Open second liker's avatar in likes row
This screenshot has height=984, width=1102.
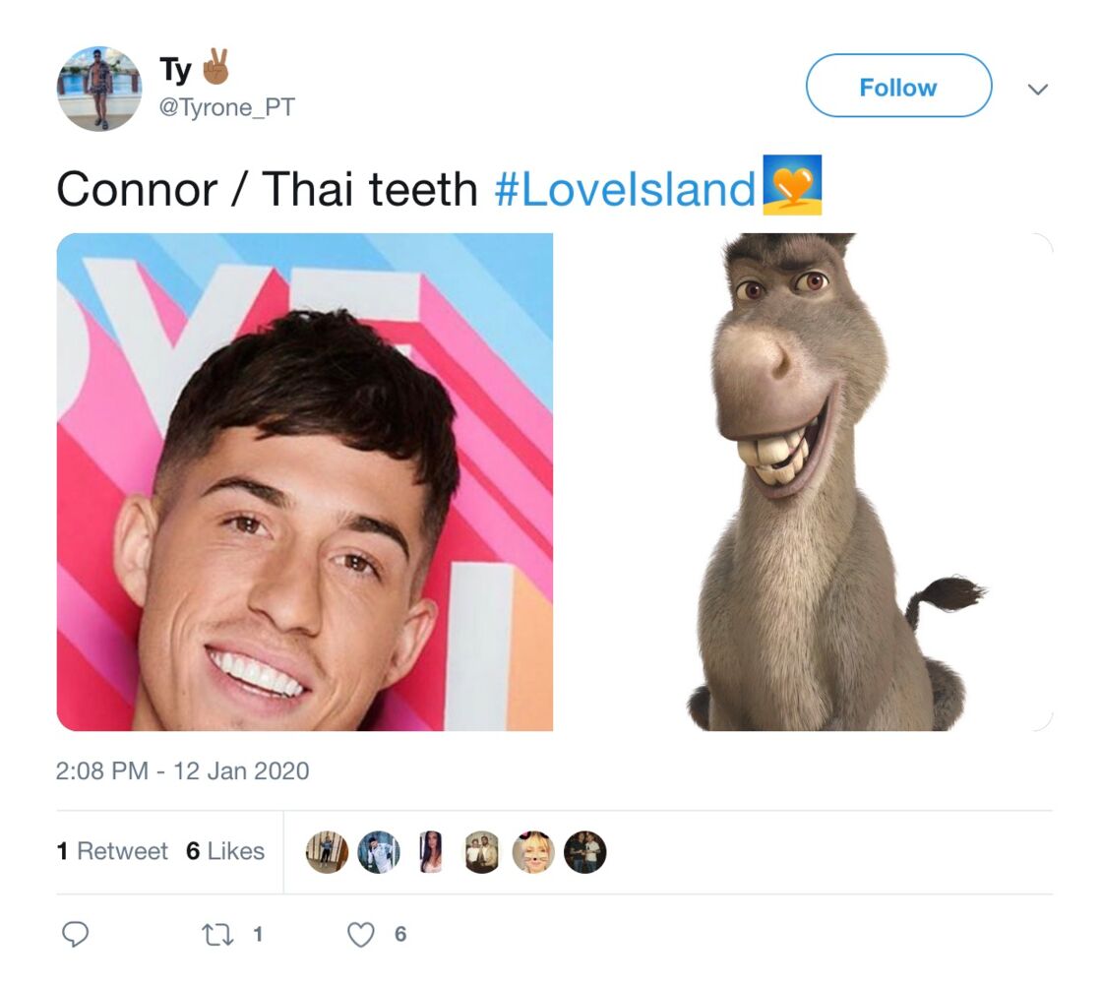(379, 852)
